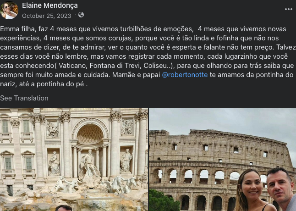Click the man's face in Colosseum photo
Image resolution: width=296 pixels, height=211 pixels.
280,188
